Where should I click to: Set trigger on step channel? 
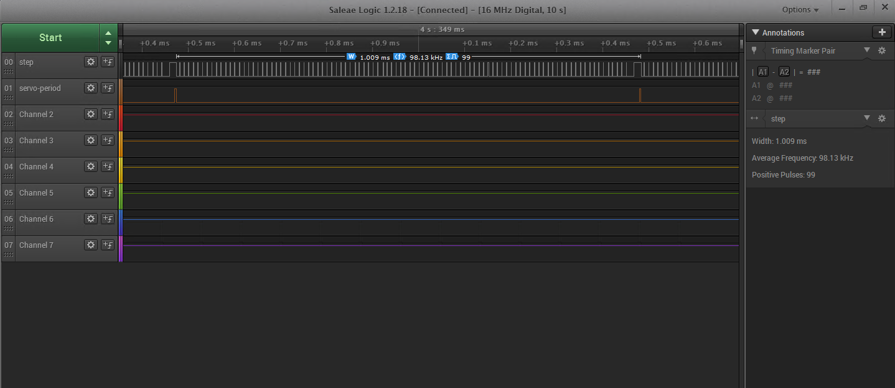click(x=108, y=62)
